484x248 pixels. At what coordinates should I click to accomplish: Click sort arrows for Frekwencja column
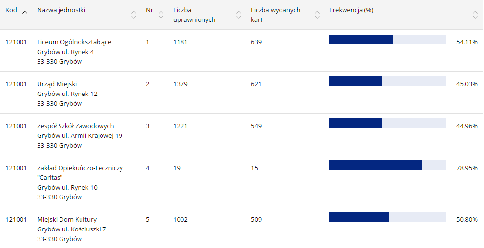(x=475, y=15)
